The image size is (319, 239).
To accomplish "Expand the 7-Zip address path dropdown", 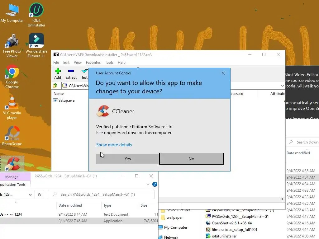I will pos(282,86).
